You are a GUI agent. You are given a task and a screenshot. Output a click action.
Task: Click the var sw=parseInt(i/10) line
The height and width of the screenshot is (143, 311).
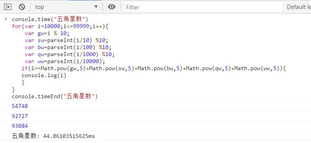pos(67,40)
